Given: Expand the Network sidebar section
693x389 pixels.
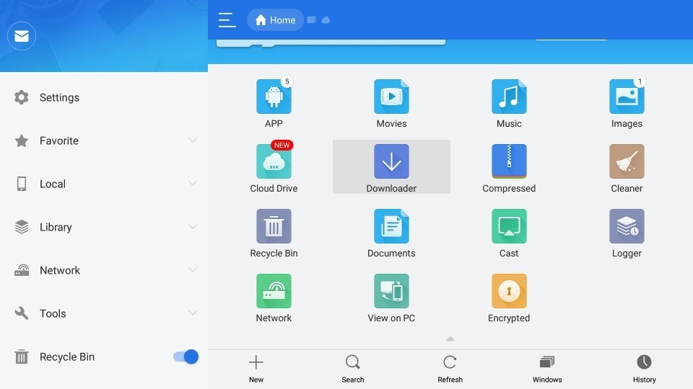Looking at the screenshot, I should (x=193, y=270).
